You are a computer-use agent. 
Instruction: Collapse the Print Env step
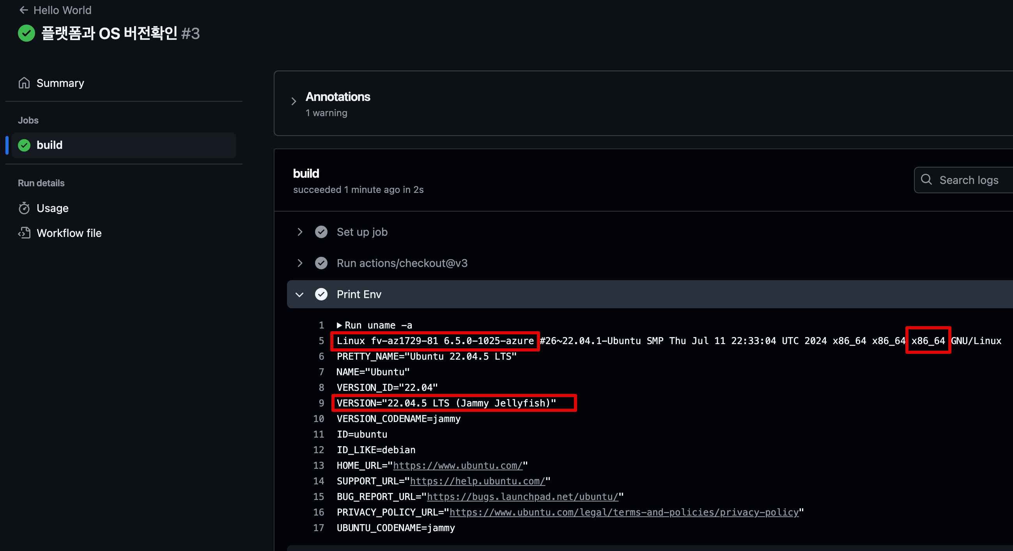300,294
